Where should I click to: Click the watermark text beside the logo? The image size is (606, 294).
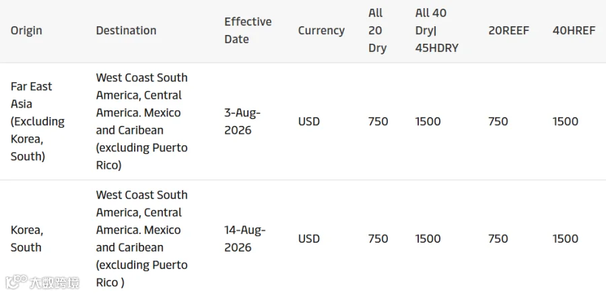pyautogui.click(x=55, y=283)
